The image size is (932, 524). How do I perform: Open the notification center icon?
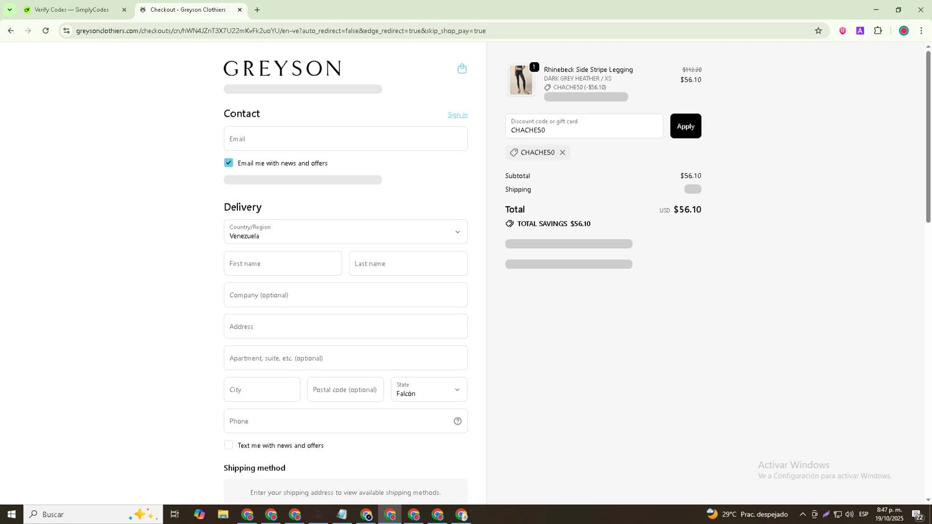(x=918, y=514)
